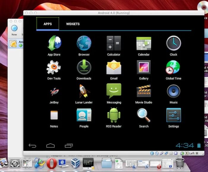
Task: Open the blue folder stack in Dock
Action: [x=107, y=163]
